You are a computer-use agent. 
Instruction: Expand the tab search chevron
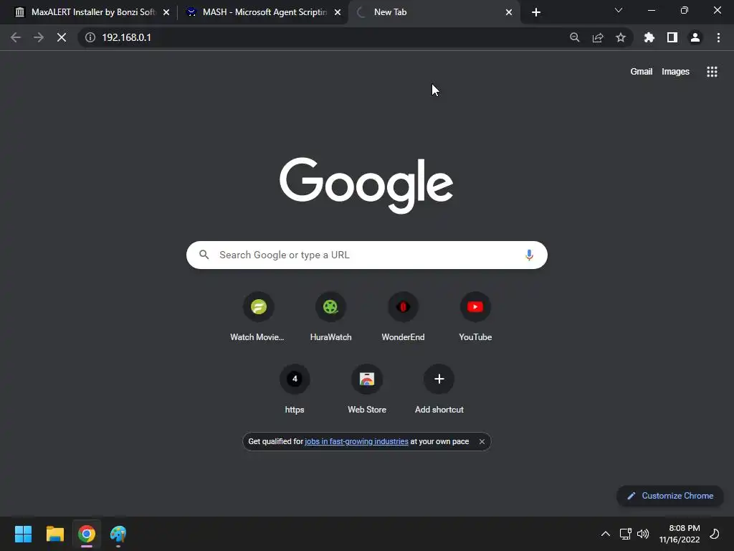[619, 10]
